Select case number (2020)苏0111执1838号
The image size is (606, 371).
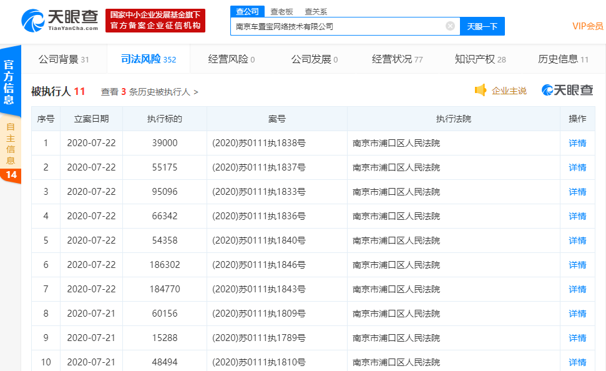point(258,143)
